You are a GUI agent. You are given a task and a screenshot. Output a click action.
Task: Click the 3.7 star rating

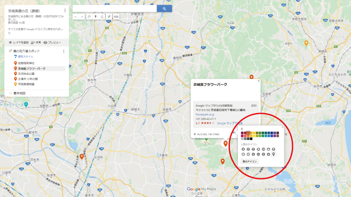coord(204,123)
